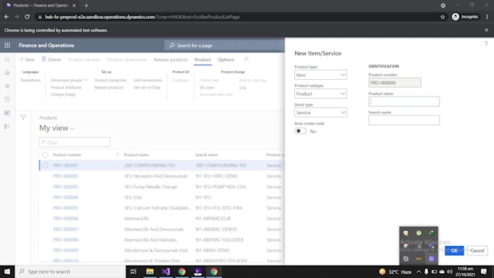Click into the Product name field
The width and height of the screenshot is (494, 278).
pos(404,102)
